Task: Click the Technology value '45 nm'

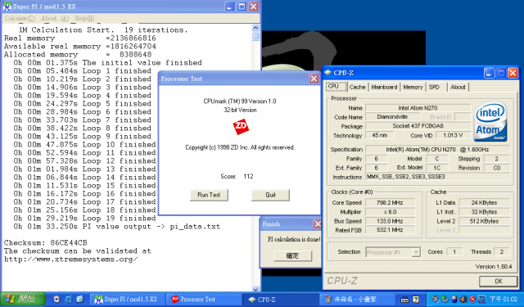Action: point(380,135)
